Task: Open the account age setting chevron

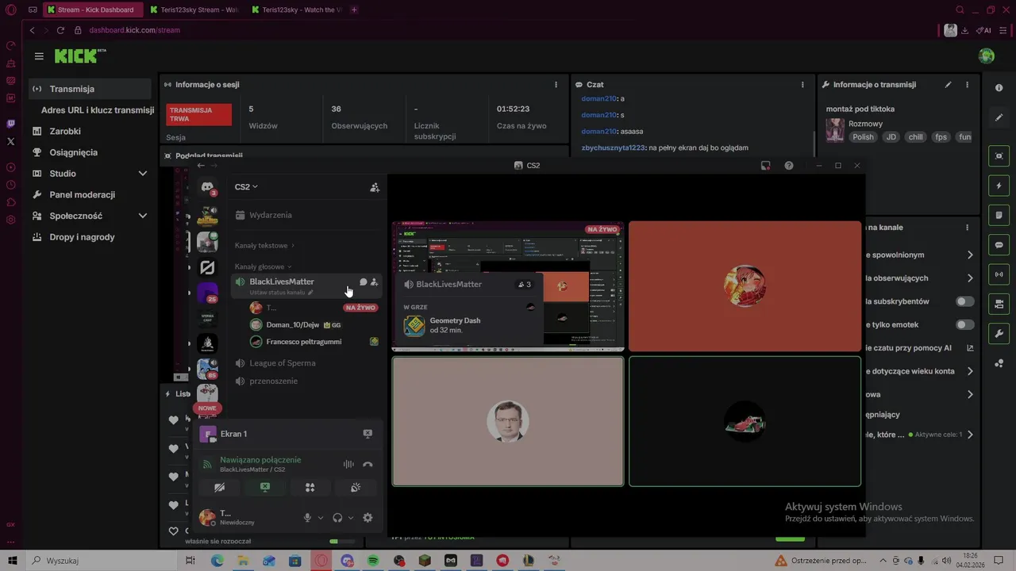Action: (970, 371)
